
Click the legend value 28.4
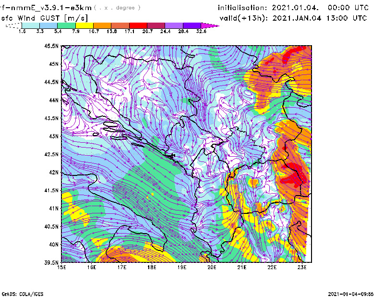point(183,31)
